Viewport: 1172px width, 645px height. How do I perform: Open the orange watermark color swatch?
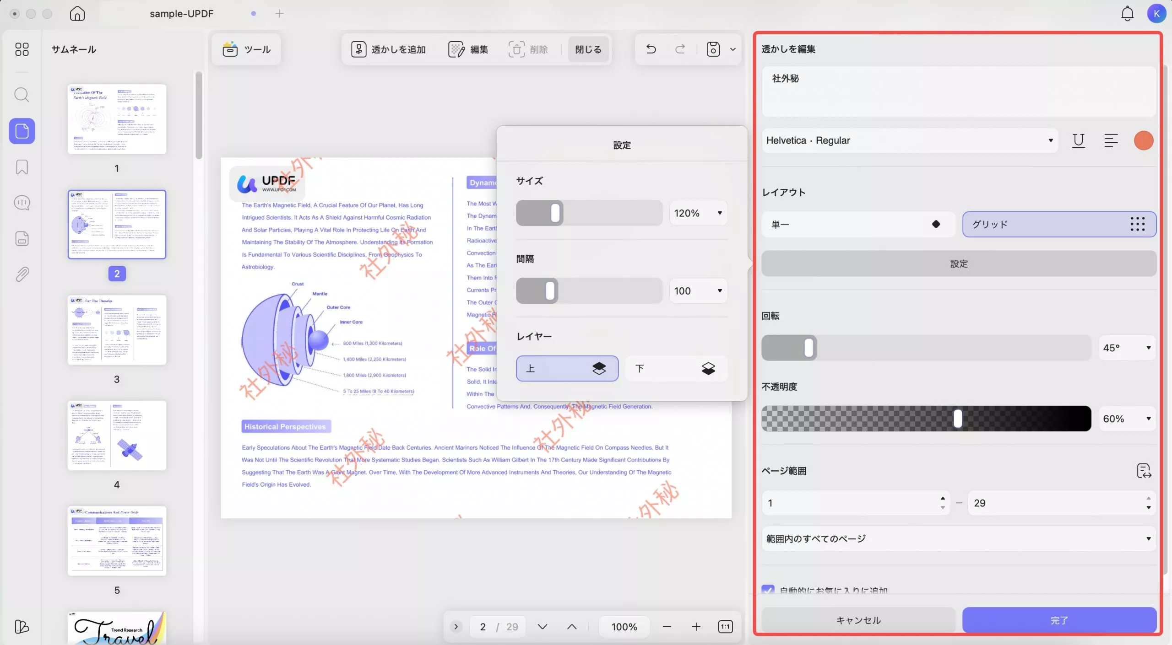(x=1143, y=140)
